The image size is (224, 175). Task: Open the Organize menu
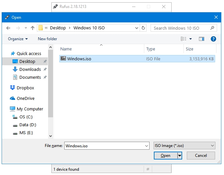18,39
